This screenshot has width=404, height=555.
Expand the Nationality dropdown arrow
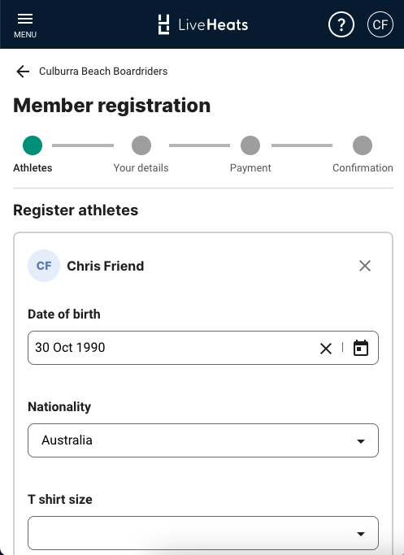[361, 441]
